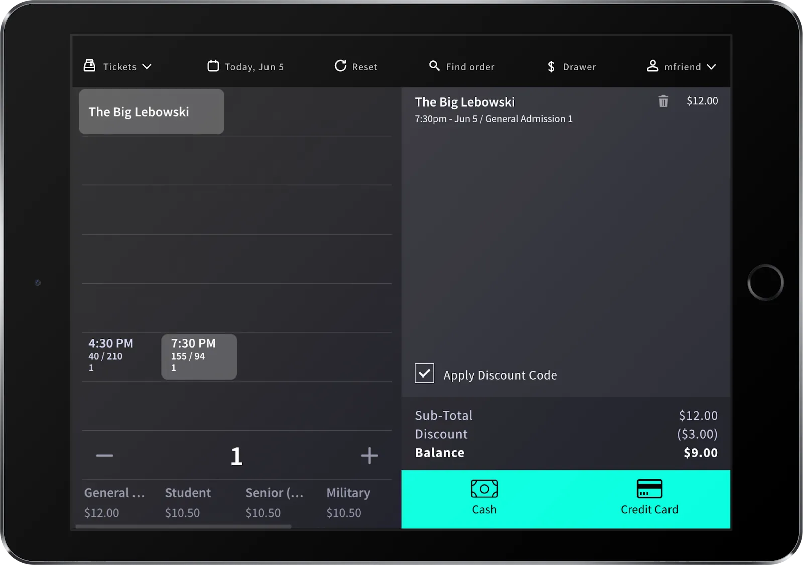Open the Find order search
Screen dimensions: 803x565
tap(462, 66)
